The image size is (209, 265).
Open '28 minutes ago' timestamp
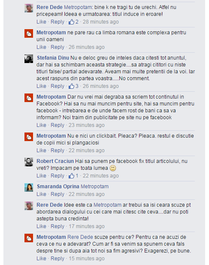coord(100,21)
